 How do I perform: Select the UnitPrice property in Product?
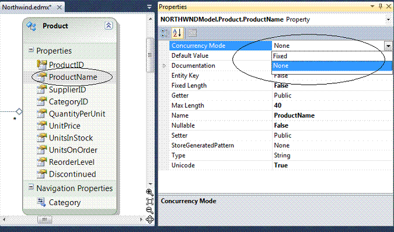pos(65,126)
